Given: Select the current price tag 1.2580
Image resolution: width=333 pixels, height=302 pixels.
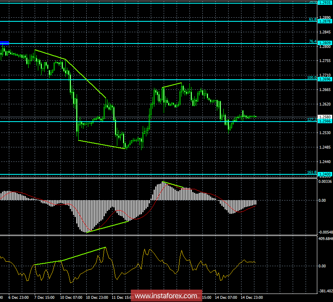Looking at the screenshot, I should point(325,116).
